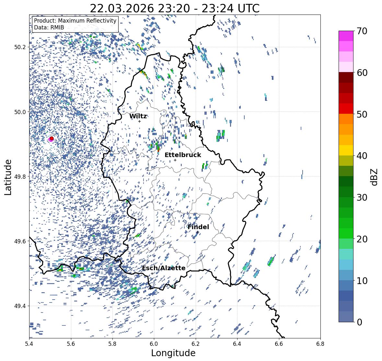Click the Ettelbruck city label
382x361 pixels.
point(183,155)
